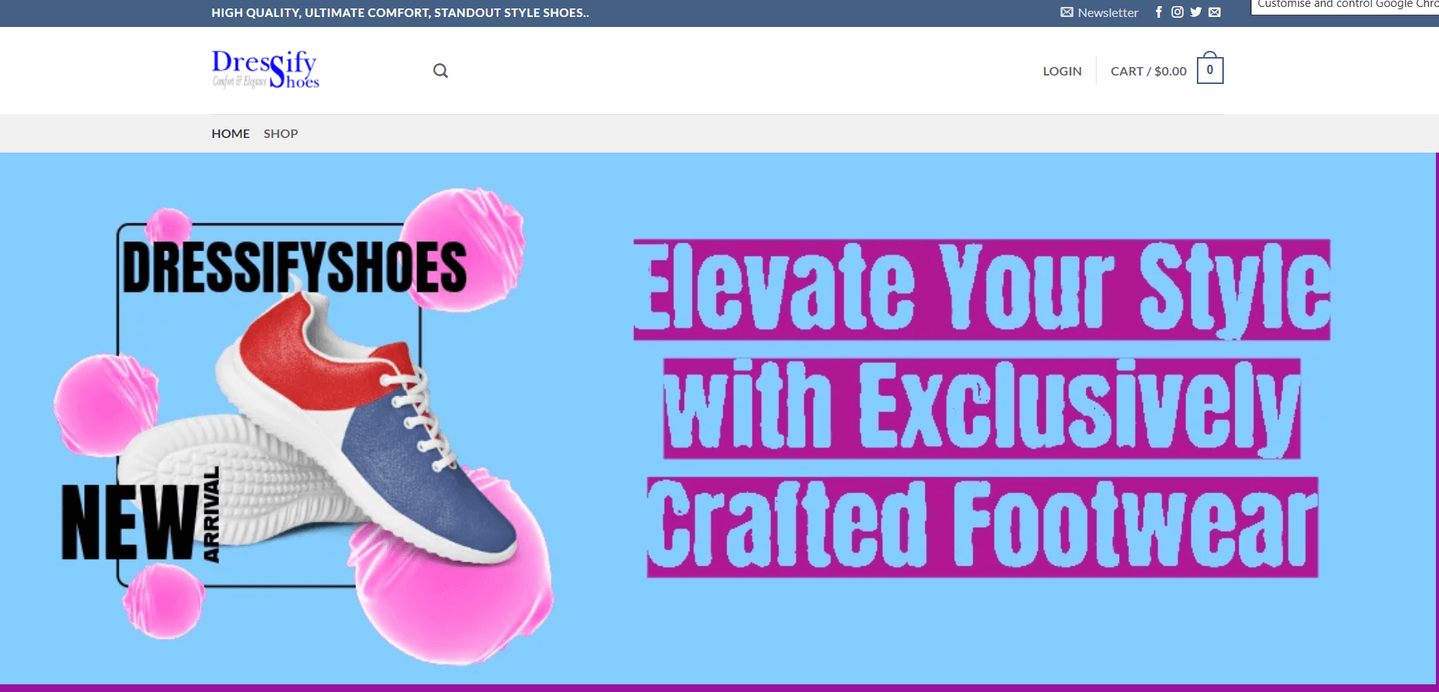Click the Facebook icon in the top bar
The height and width of the screenshot is (692, 1439).
coord(1158,12)
